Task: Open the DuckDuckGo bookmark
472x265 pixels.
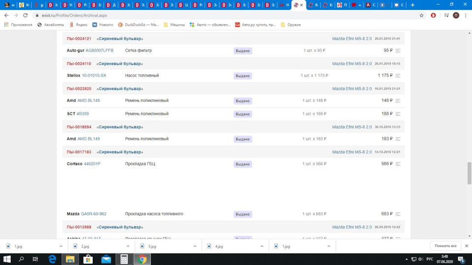Action: 138,25
